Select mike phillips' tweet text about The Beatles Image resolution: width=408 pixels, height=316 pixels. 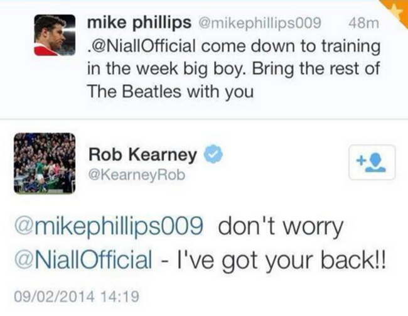pos(234,68)
